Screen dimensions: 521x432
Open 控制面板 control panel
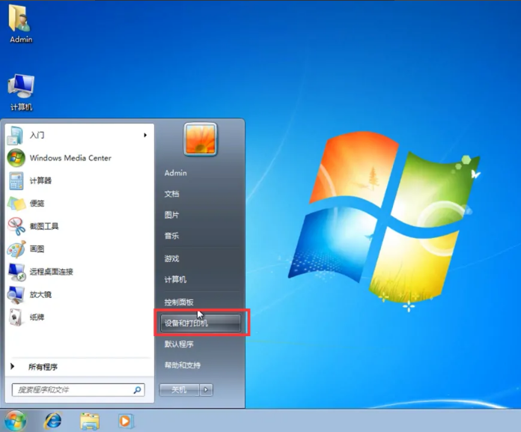click(179, 302)
